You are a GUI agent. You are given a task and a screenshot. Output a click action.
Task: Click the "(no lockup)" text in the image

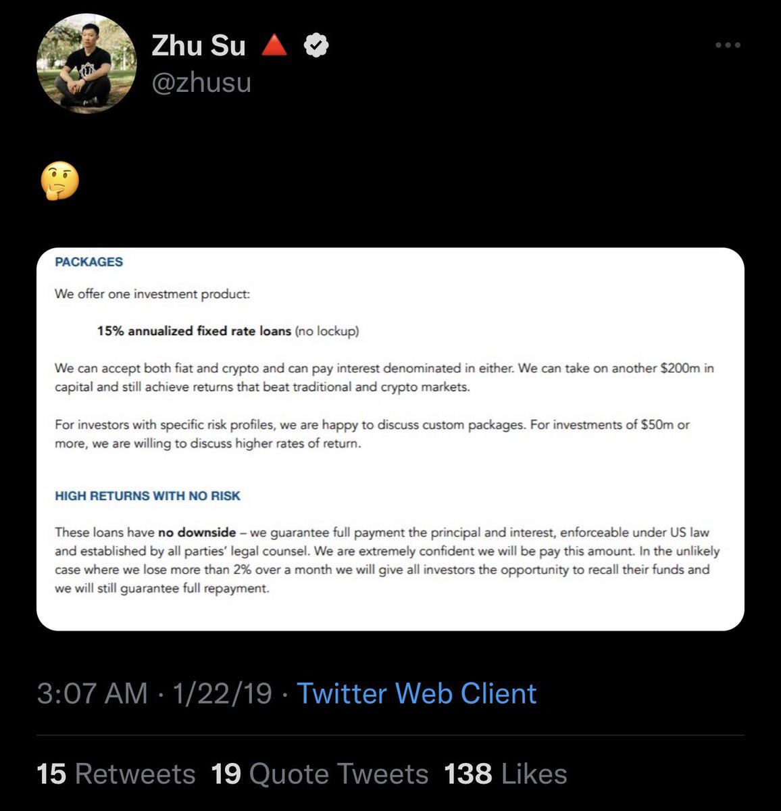point(327,331)
